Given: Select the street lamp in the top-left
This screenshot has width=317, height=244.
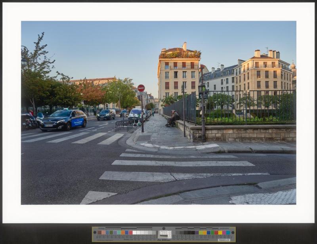Looking at the screenshot, I should (x=24, y=60).
